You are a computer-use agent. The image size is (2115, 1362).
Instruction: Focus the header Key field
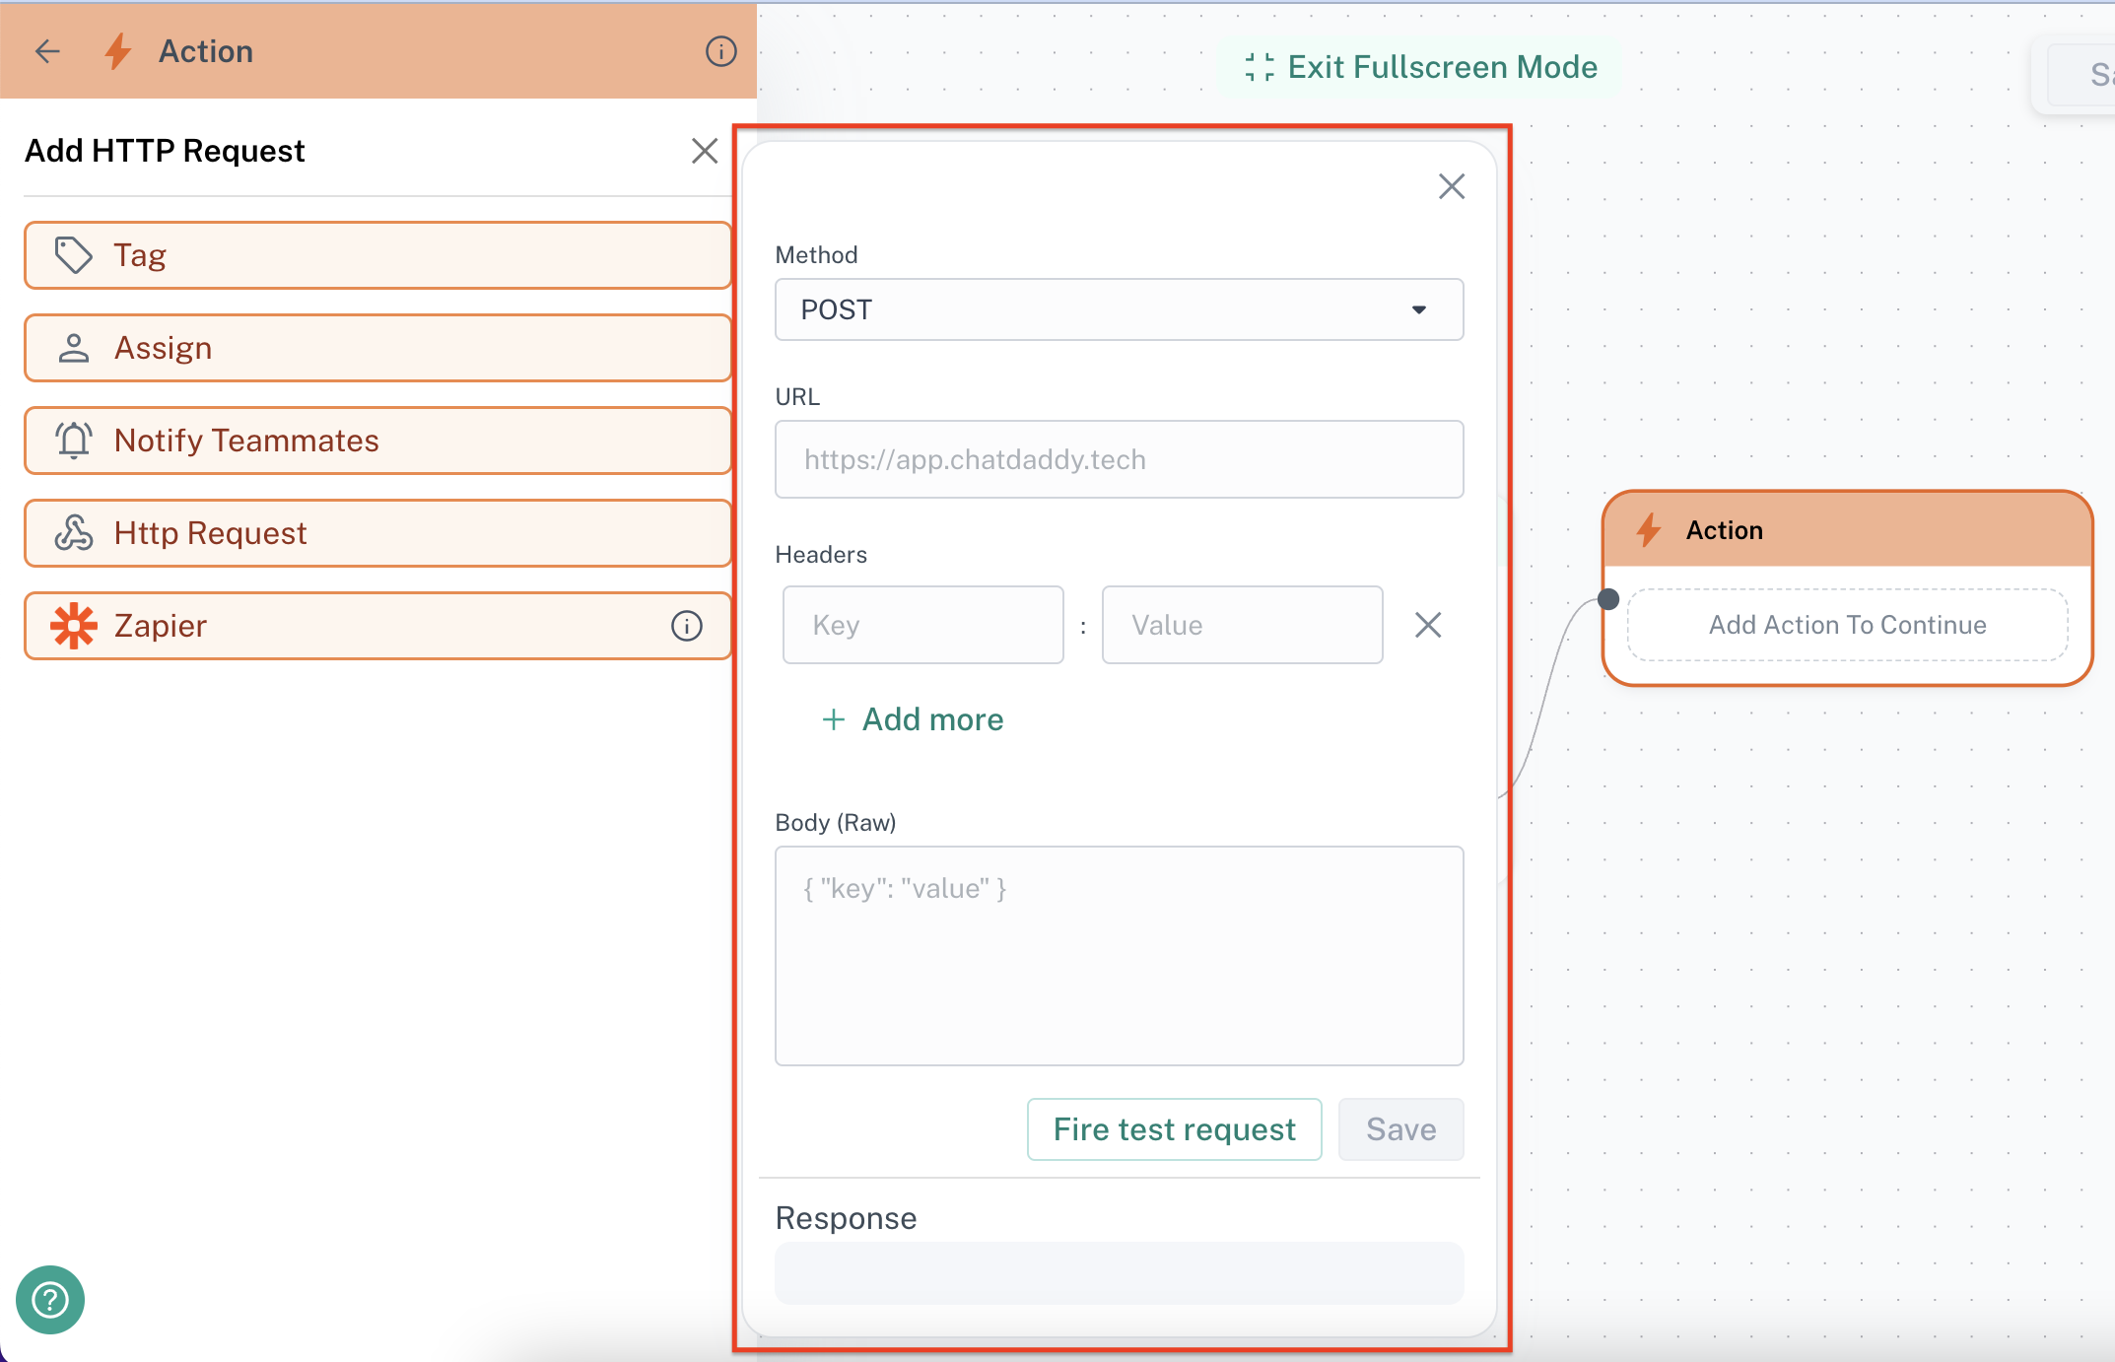click(x=922, y=625)
